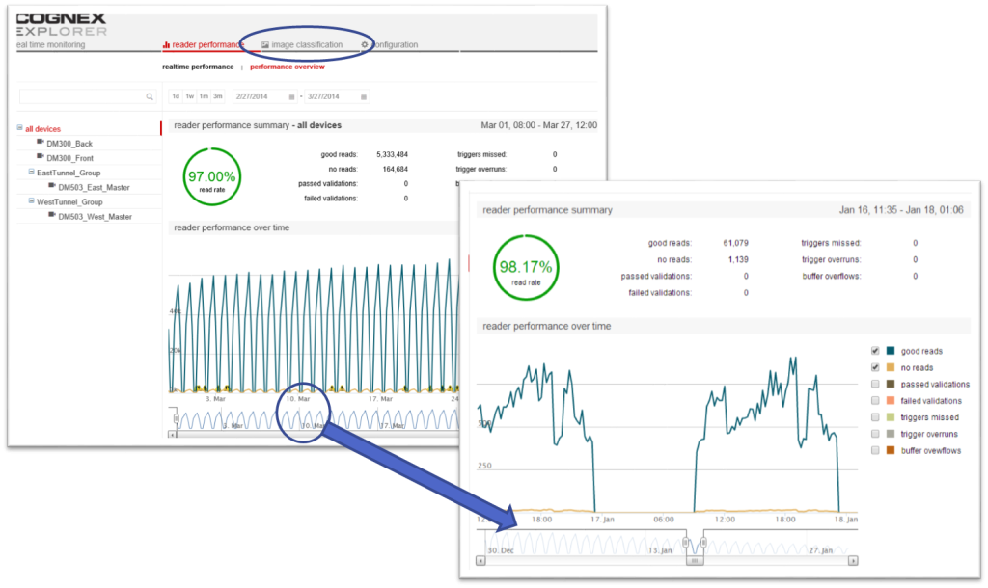Collapse the EastTunnel_Group tree node
Viewport: 988px width, 588px height.
click(32, 173)
